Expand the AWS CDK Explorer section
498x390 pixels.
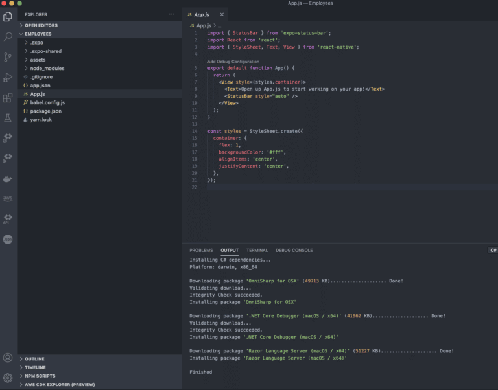[99, 384]
